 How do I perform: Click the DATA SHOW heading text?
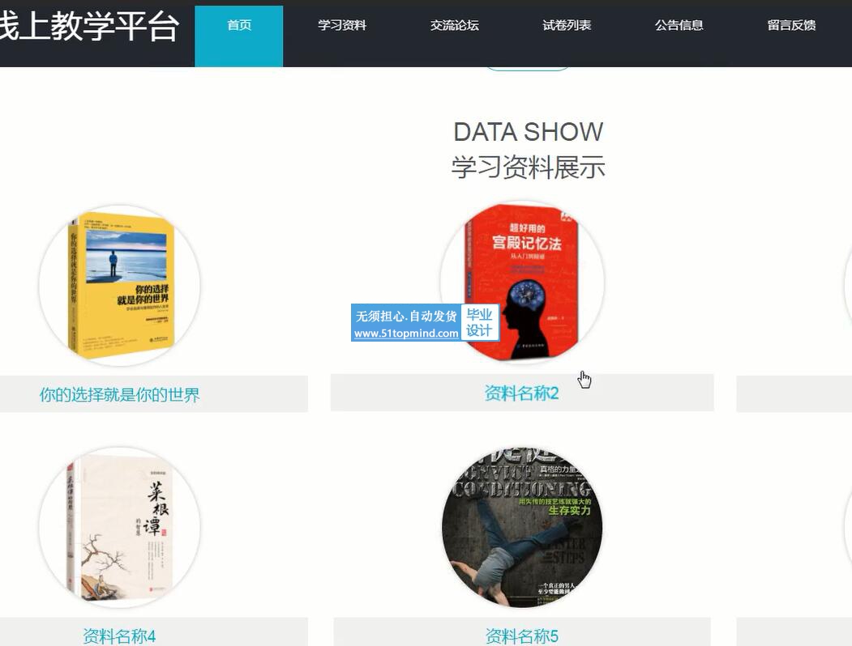coord(529,132)
